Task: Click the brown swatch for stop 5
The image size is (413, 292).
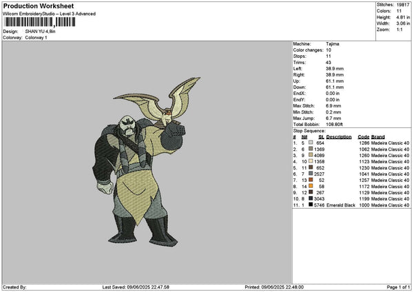Action: coord(311,167)
